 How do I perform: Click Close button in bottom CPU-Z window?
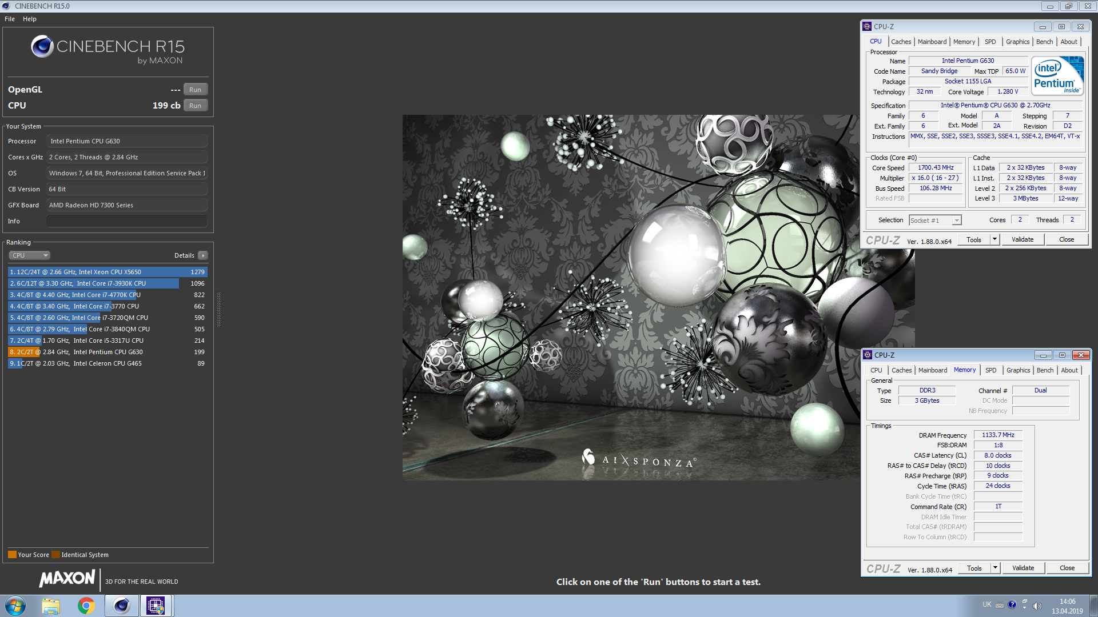point(1067,568)
